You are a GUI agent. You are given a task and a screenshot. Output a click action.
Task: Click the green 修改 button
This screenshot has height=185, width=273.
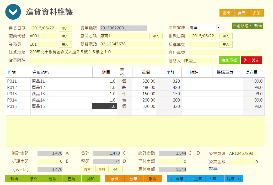pyautogui.click(x=33, y=179)
